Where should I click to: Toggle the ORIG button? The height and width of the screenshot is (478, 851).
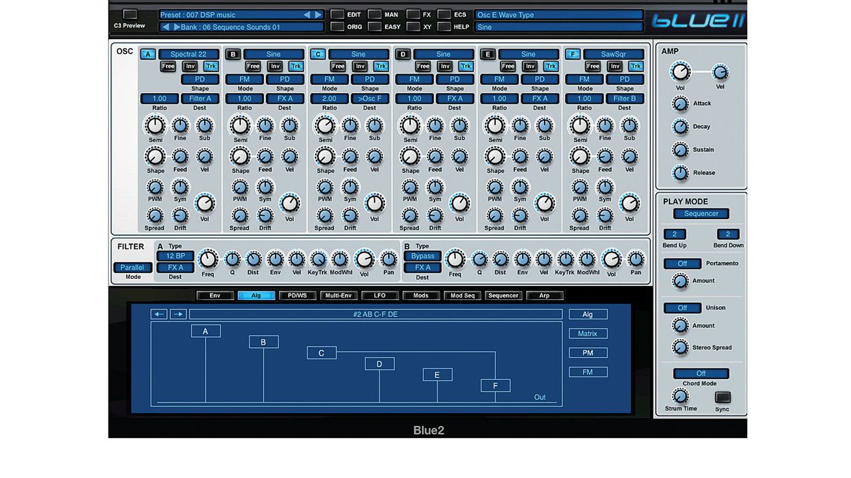(337, 27)
